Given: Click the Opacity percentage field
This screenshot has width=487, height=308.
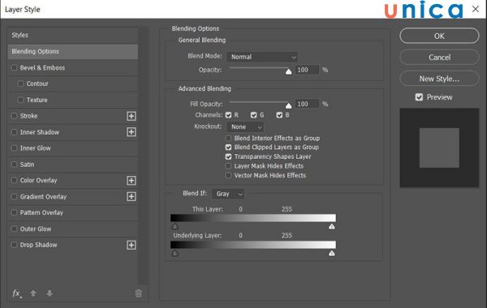Looking at the screenshot, I should (x=307, y=70).
